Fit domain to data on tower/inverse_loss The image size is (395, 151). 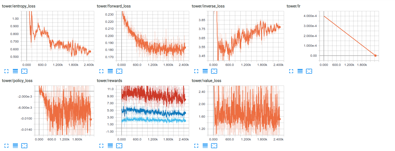click(214, 71)
